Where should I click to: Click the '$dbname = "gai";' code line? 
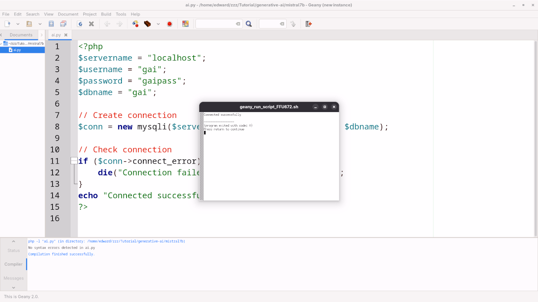[117, 92]
